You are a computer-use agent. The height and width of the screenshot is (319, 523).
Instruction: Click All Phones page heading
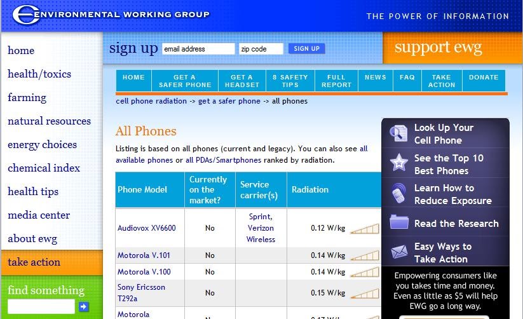coord(146,131)
